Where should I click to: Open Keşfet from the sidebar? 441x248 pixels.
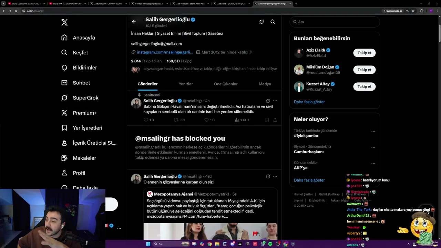coord(75,53)
